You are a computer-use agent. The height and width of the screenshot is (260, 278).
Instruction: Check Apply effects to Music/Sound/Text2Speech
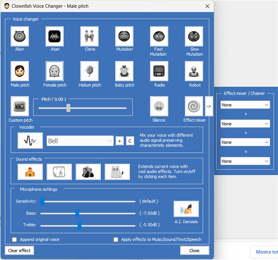[116, 240]
